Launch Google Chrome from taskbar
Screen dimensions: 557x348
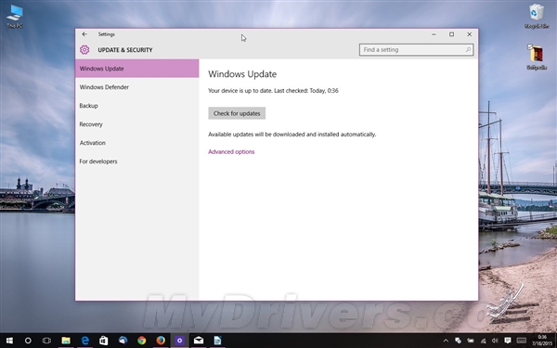pos(142,341)
